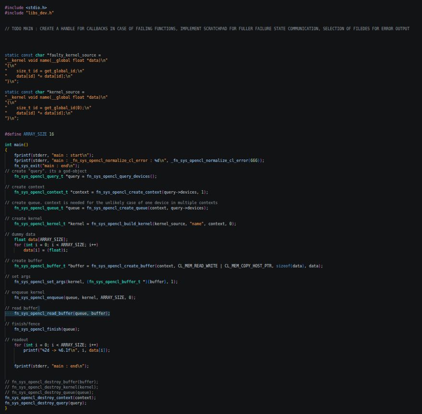Click 'float data[ARRAY_SIZE];' line
Viewport: 422px width, 414px height.
coord(41,240)
